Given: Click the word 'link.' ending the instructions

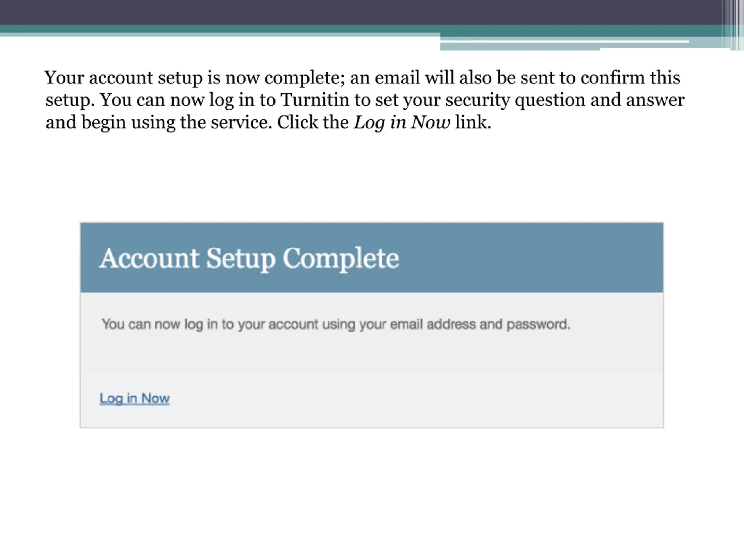Looking at the screenshot, I should click(x=473, y=122).
